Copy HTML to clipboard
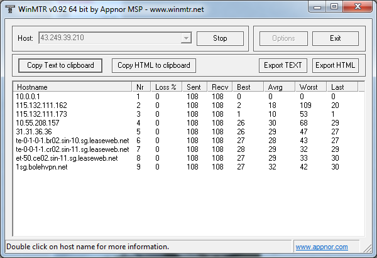The width and height of the screenshot is (377, 258). [154, 65]
